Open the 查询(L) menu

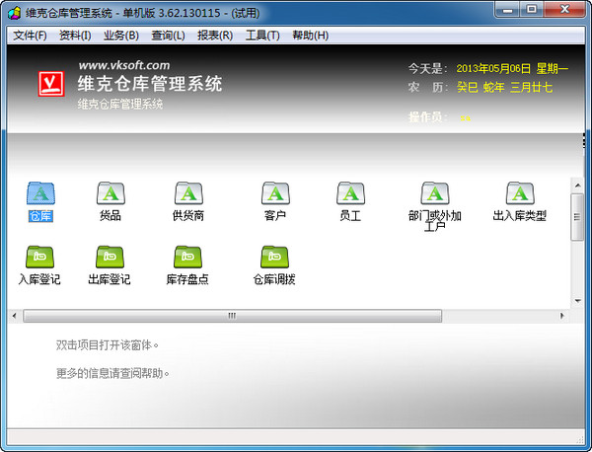(x=168, y=36)
